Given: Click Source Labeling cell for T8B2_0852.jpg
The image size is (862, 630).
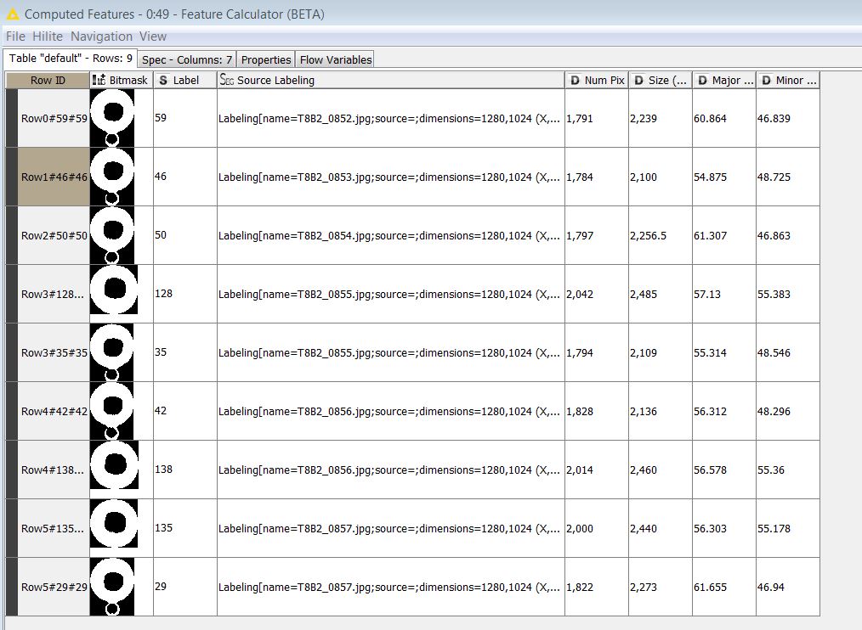Looking at the screenshot, I should tap(391, 118).
